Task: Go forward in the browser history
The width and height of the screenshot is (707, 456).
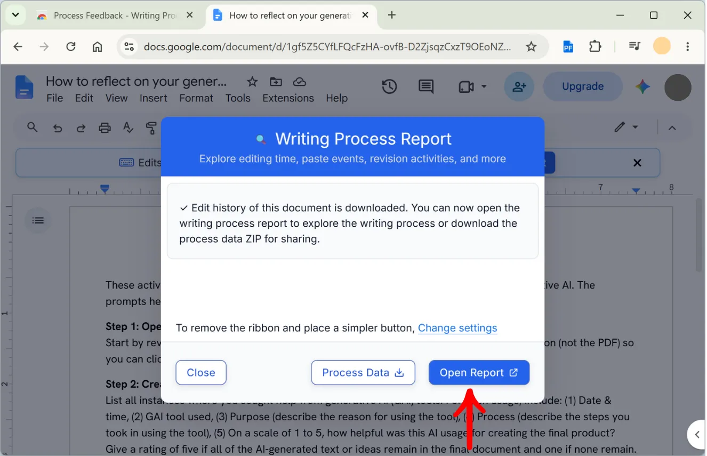Action: (x=44, y=47)
